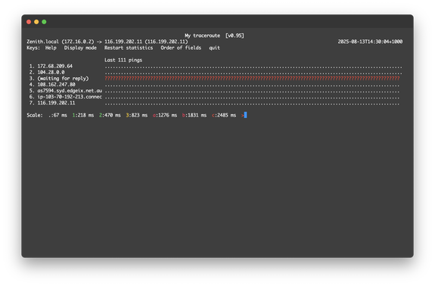The width and height of the screenshot is (435, 286).
Task: Click hop 1 address 172.68.209.64
Action: pyautogui.click(x=55, y=66)
